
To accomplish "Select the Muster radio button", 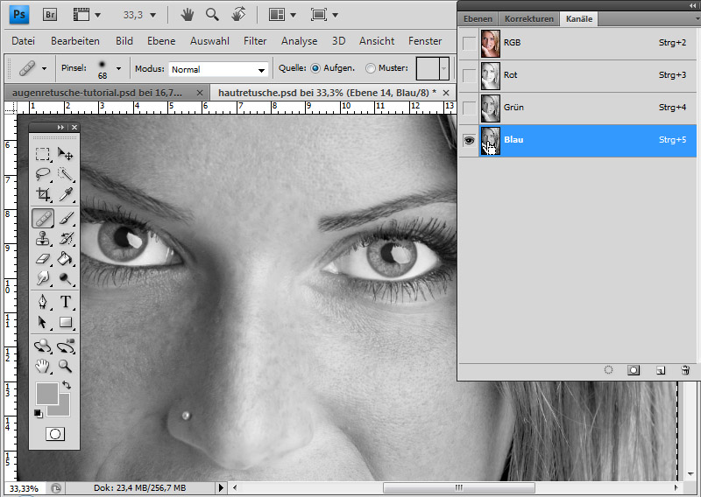I will (x=371, y=68).
